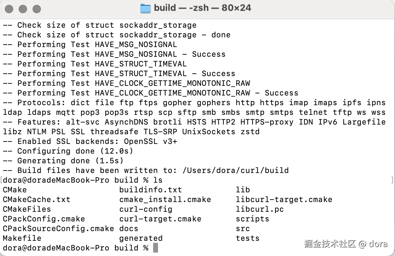Click the buildinfo.txt file name
The height and width of the screenshot is (256, 395).
click(x=150, y=190)
